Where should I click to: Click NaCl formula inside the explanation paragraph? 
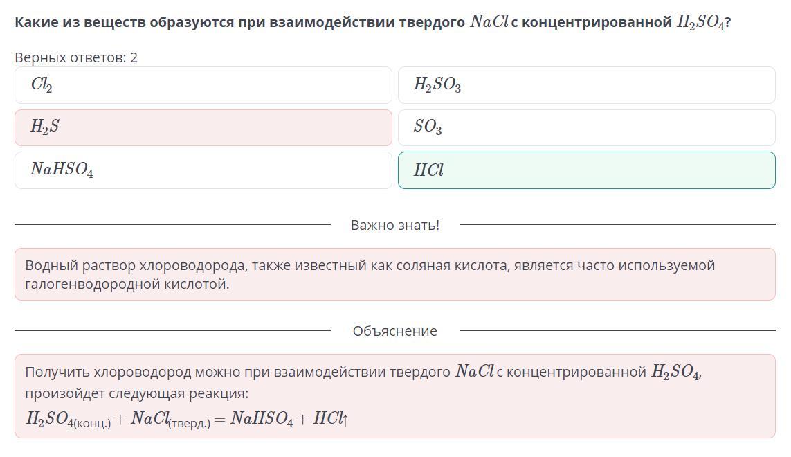coord(475,372)
